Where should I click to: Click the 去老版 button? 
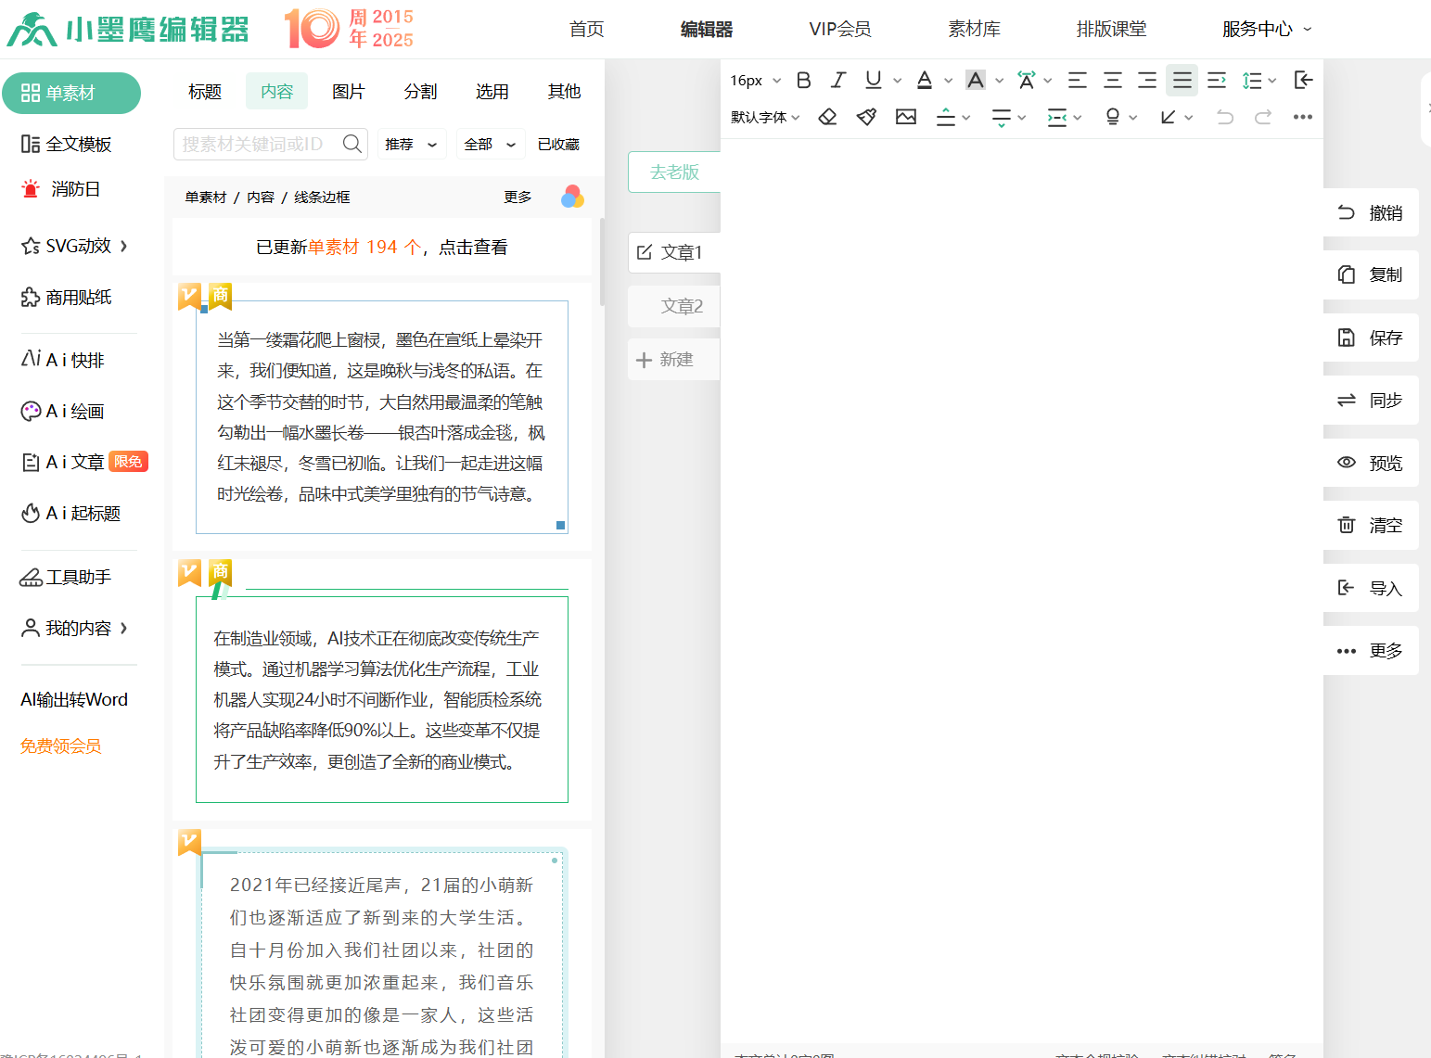(x=674, y=172)
